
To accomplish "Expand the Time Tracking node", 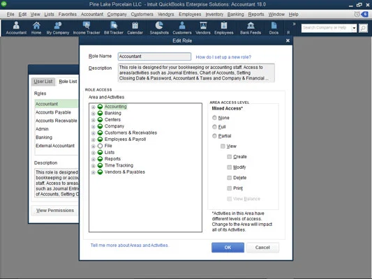I will (94, 166).
